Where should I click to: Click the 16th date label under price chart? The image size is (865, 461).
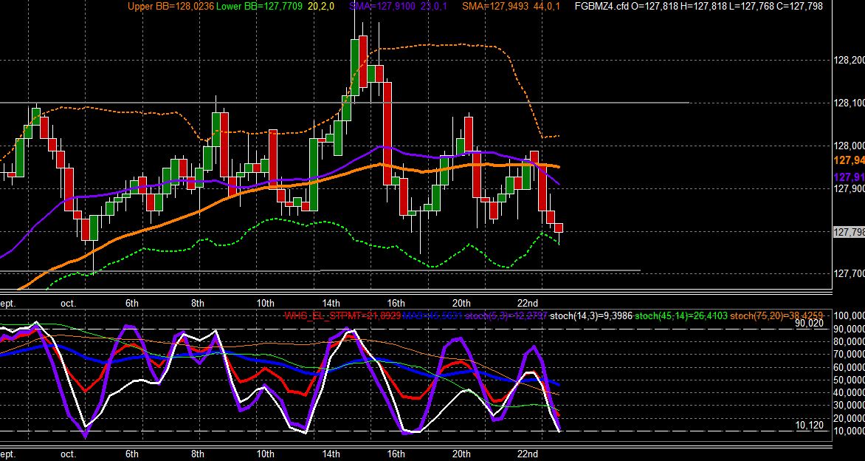396,303
